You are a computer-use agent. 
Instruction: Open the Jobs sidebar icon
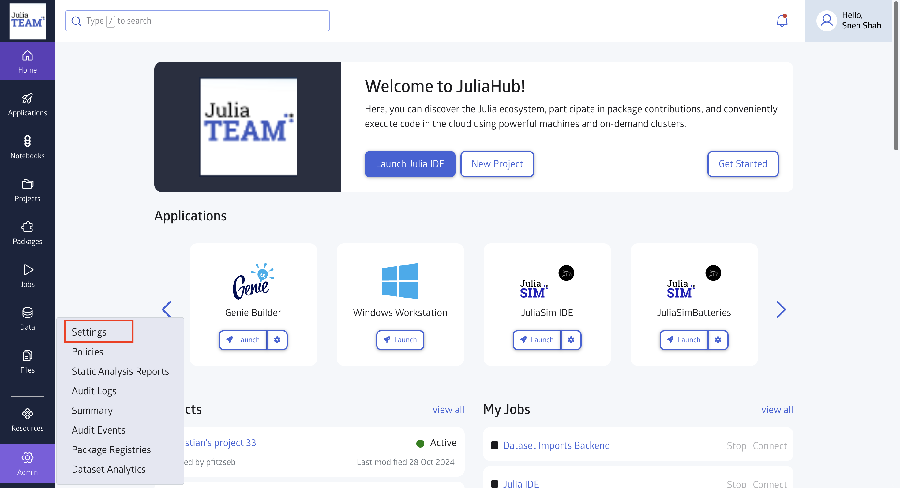tap(27, 275)
